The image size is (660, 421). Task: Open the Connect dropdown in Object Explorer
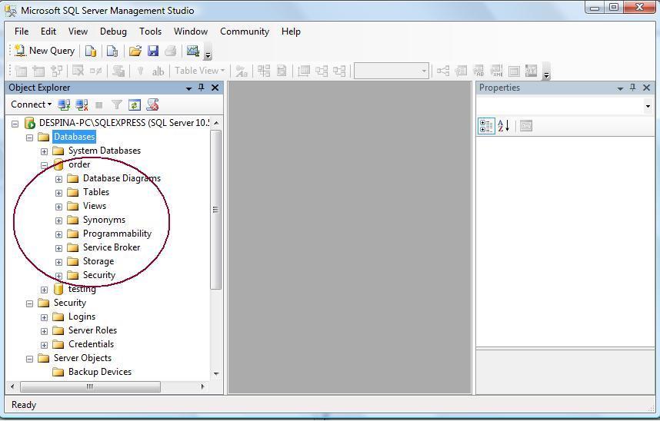pyautogui.click(x=31, y=104)
